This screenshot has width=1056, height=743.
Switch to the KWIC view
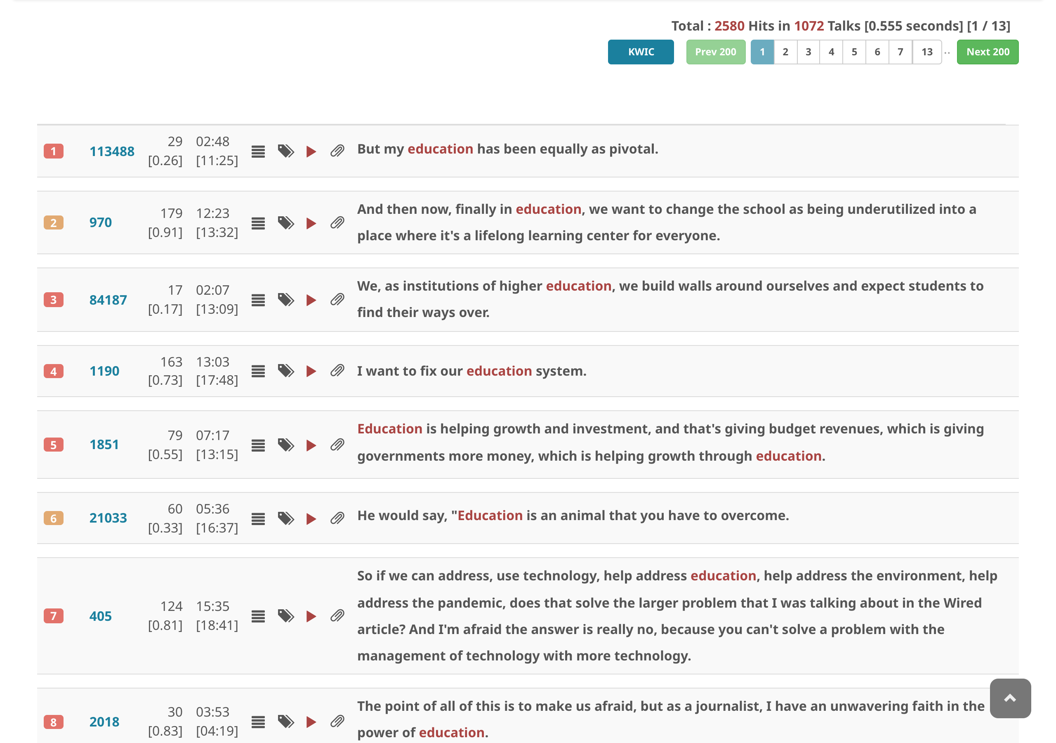point(641,52)
